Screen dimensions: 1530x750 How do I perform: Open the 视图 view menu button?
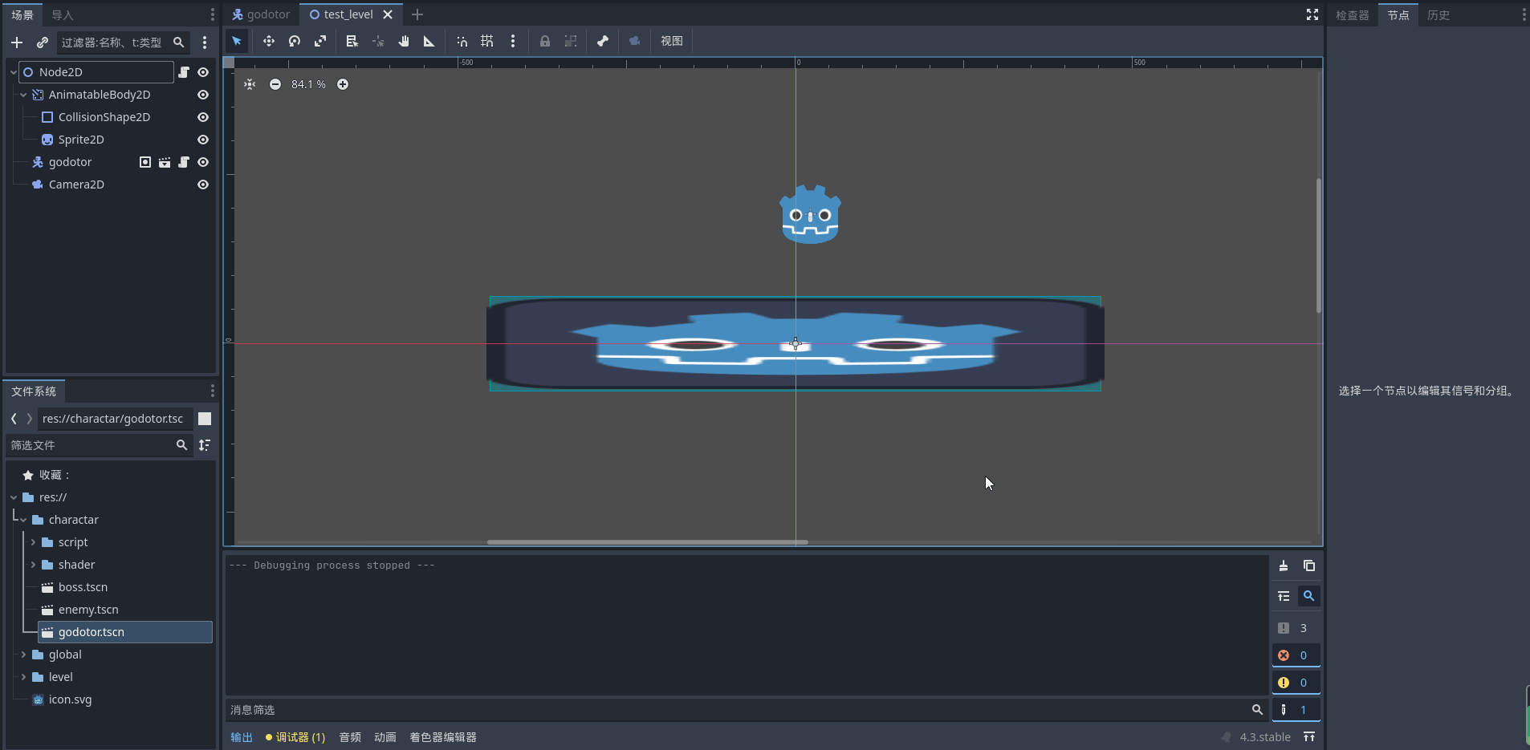[x=671, y=41]
